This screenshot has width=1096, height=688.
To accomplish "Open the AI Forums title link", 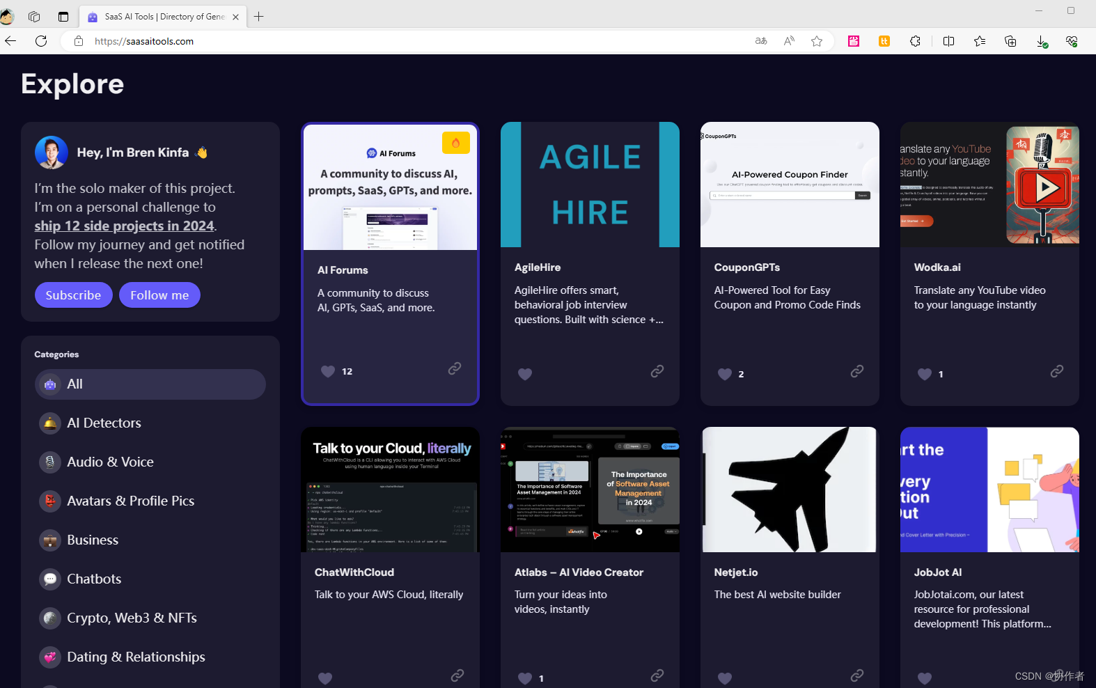I will click(343, 270).
